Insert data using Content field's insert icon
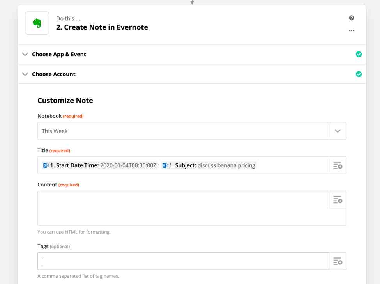 click(x=338, y=200)
